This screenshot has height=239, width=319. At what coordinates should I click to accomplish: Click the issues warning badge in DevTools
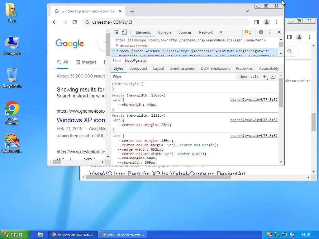coord(248,32)
